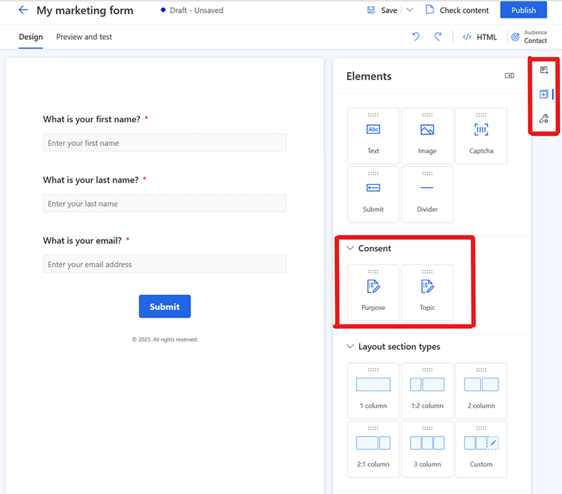Click the redo arrow icon
The image size is (562, 494).
[x=438, y=37]
